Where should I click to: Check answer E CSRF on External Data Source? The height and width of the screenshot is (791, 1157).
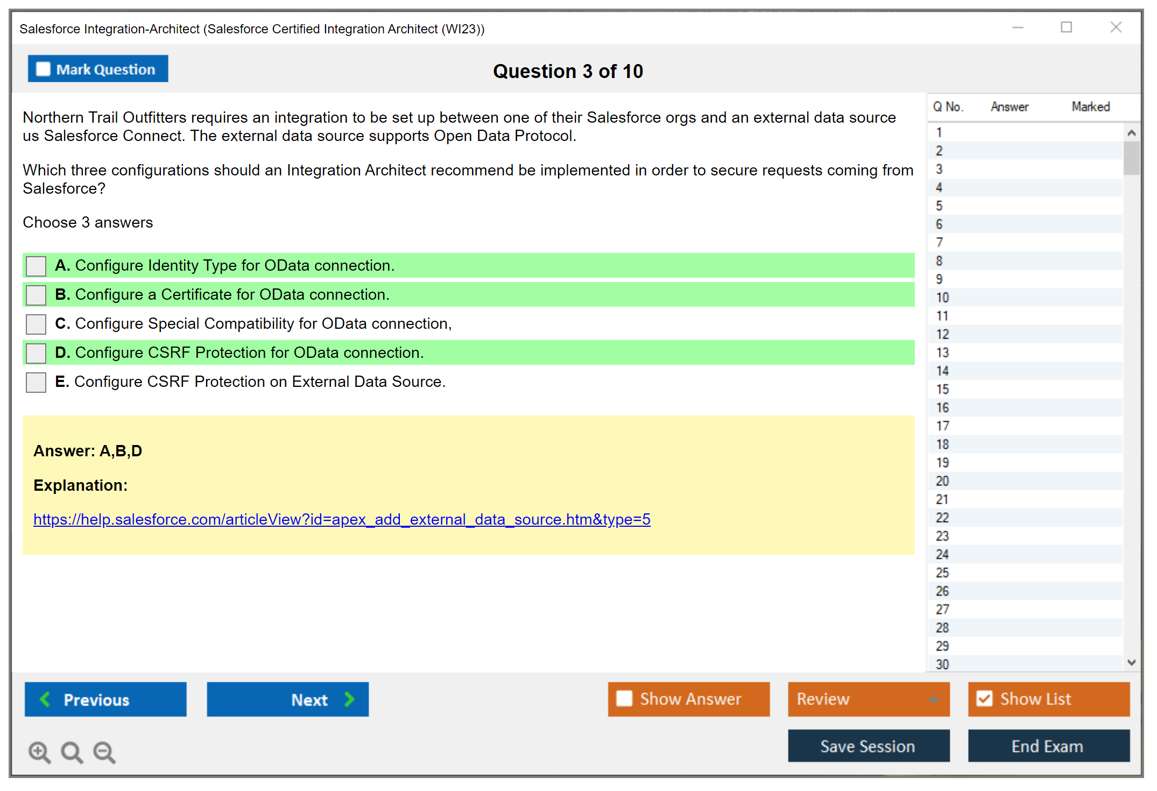point(36,382)
